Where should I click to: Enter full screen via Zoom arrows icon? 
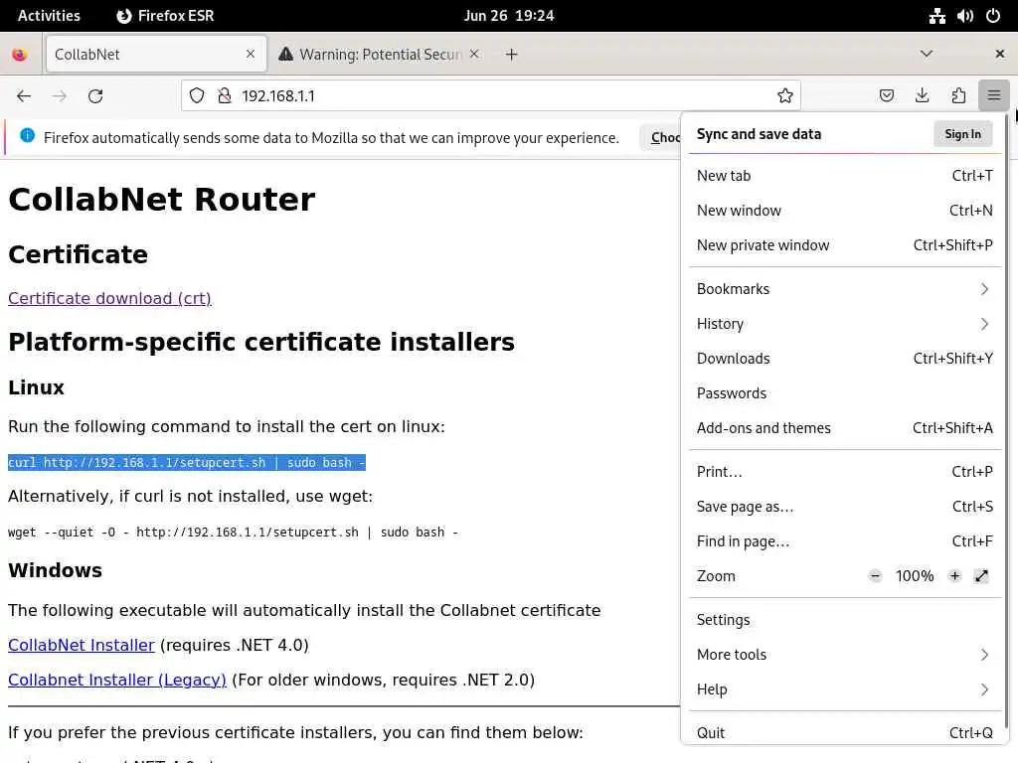point(981,575)
